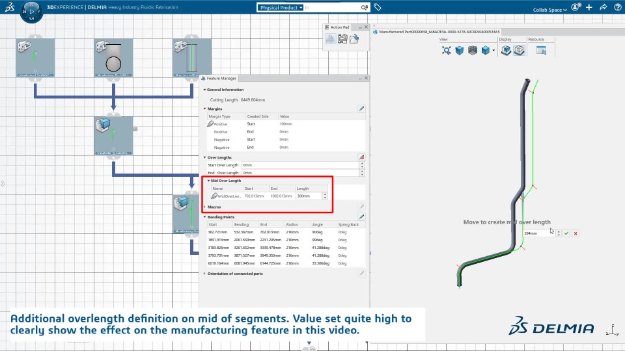Image resolution: width=625 pixels, height=351 pixels.
Task: Click Created Side column header
Action: point(261,116)
